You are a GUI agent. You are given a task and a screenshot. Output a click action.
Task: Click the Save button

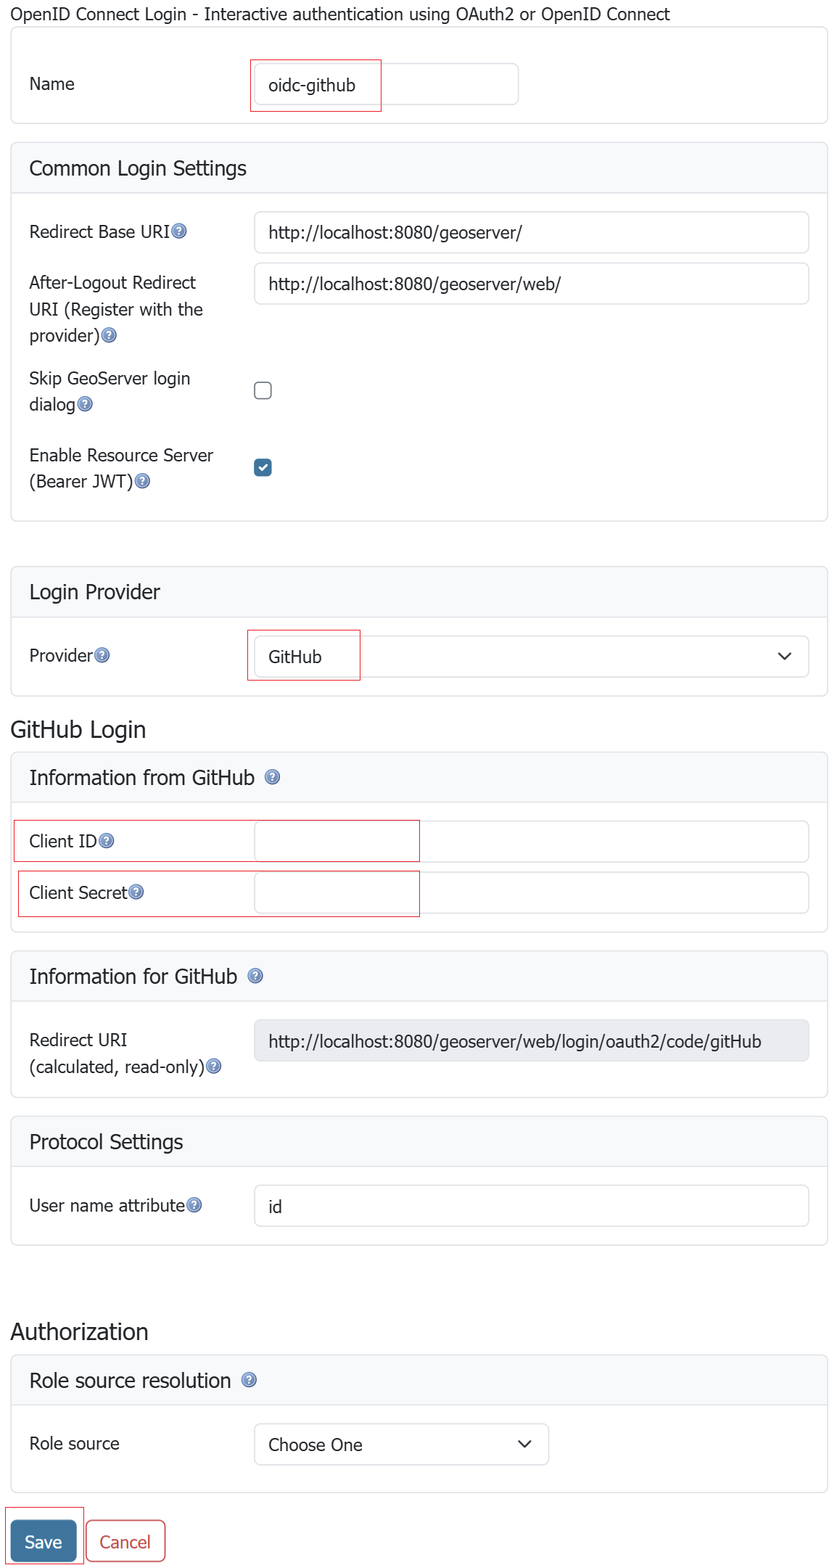(x=44, y=1541)
